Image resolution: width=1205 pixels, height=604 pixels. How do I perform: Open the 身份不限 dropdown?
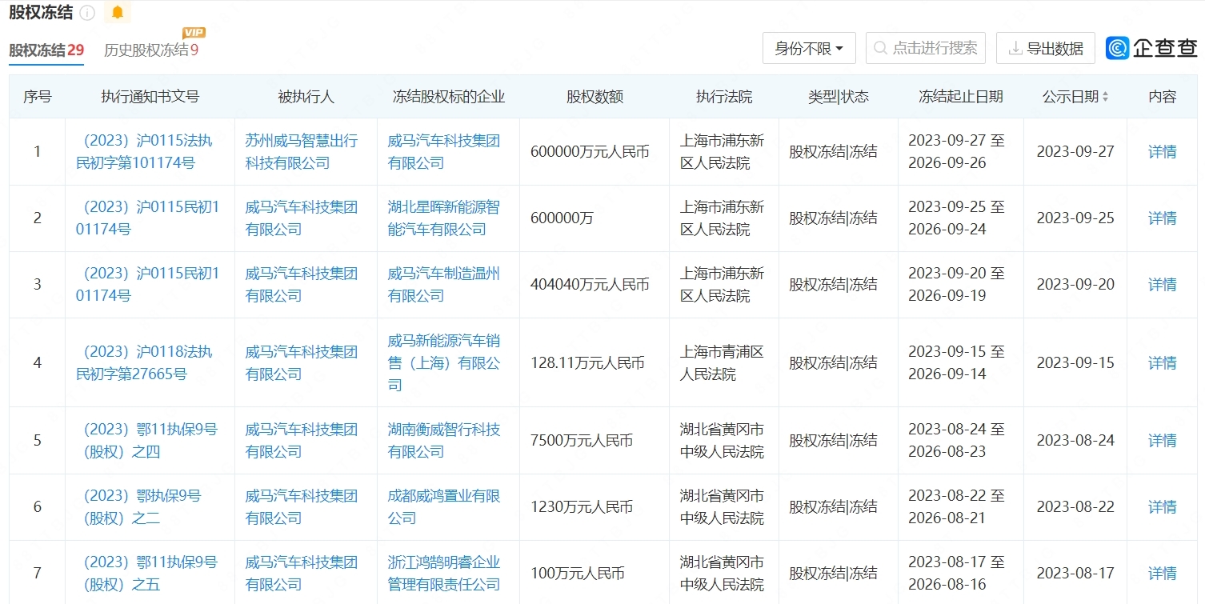click(809, 48)
